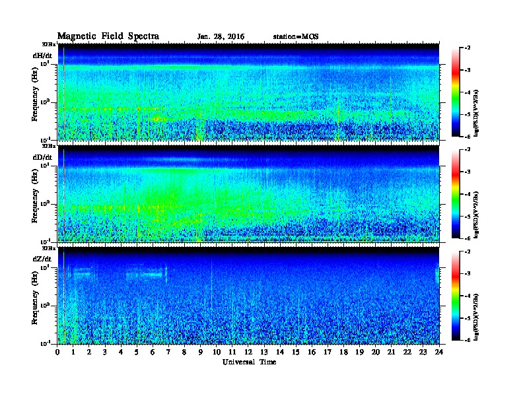Click the hour "7" tick on the time axis

169,352
